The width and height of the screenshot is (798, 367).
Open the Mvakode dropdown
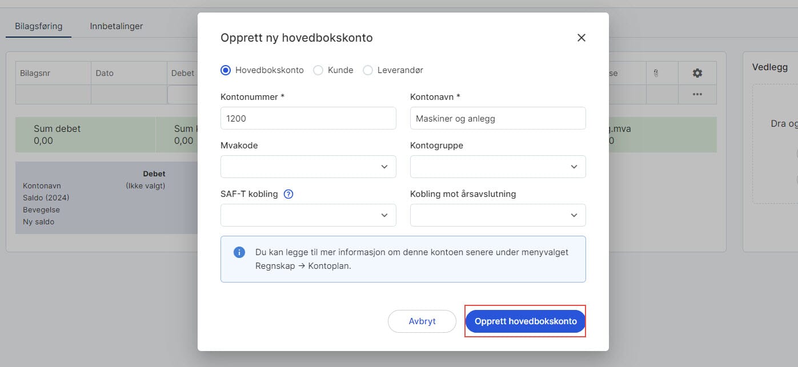point(308,166)
